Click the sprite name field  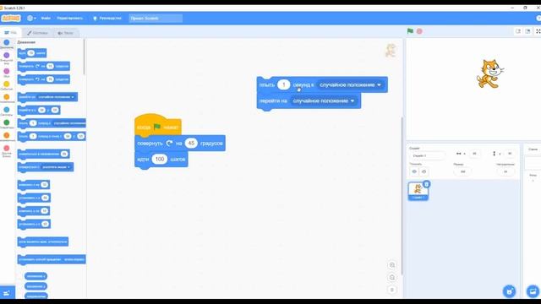pyautogui.click(x=427, y=155)
